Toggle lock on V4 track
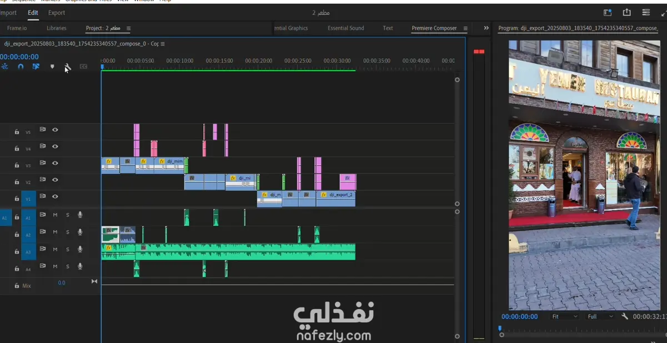This screenshot has height=343, width=667. [x=17, y=148]
